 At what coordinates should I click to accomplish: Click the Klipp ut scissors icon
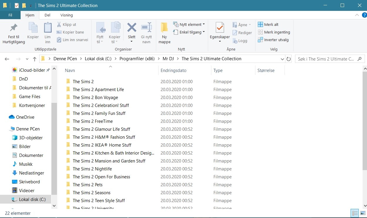[59, 25]
